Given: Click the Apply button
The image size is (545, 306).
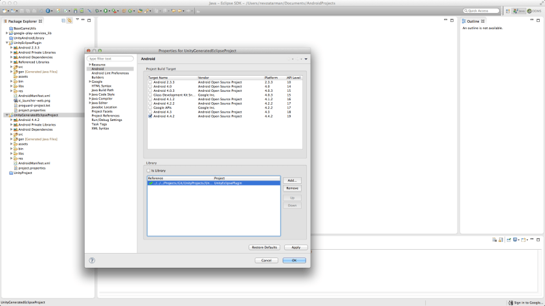Looking at the screenshot, I should point(296,247).
